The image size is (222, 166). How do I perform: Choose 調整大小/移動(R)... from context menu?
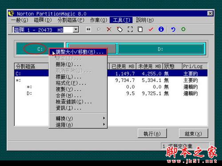(x=78, y=52)
